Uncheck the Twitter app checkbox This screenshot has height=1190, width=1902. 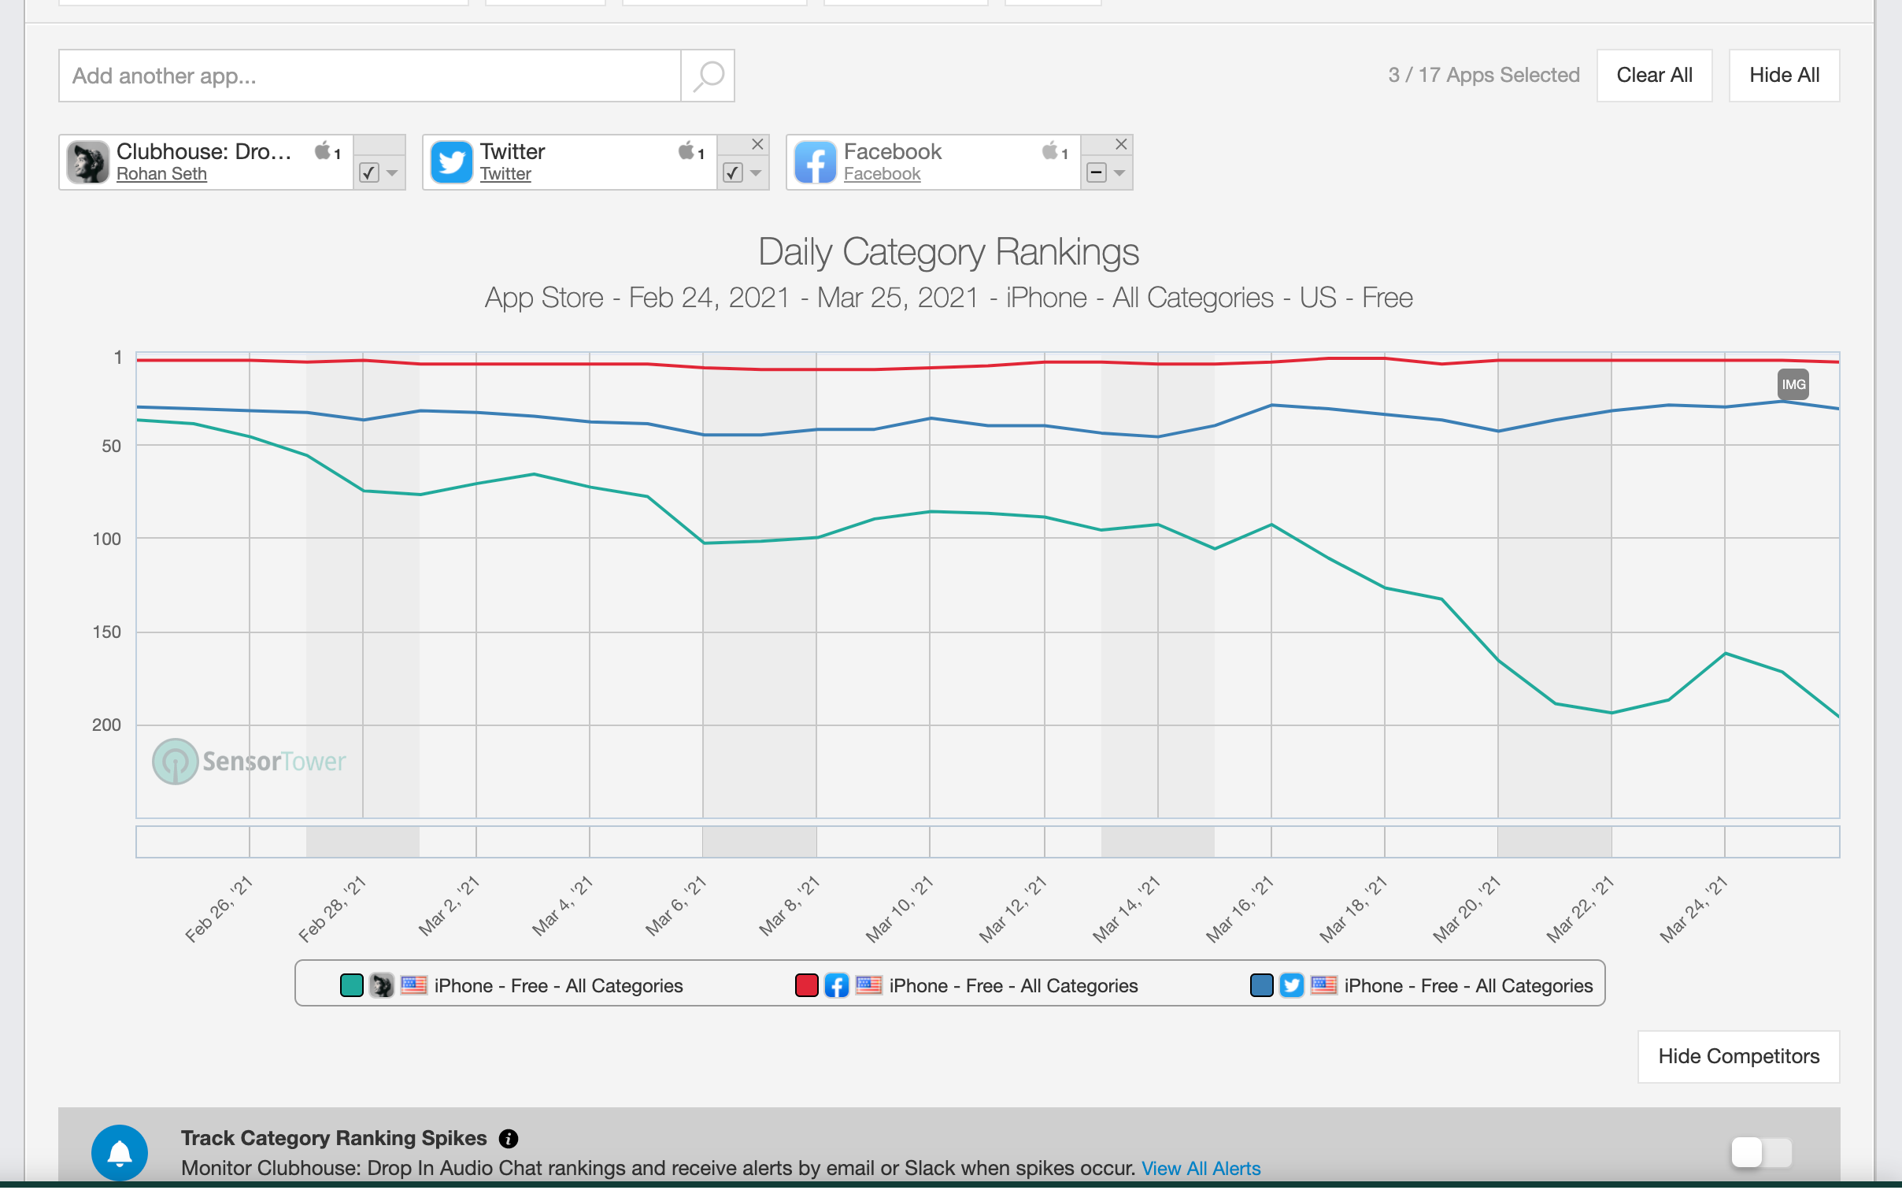tap(733, 172)
